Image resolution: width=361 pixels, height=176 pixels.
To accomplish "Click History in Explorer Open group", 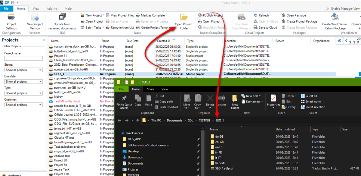I will tap(288, 107).
